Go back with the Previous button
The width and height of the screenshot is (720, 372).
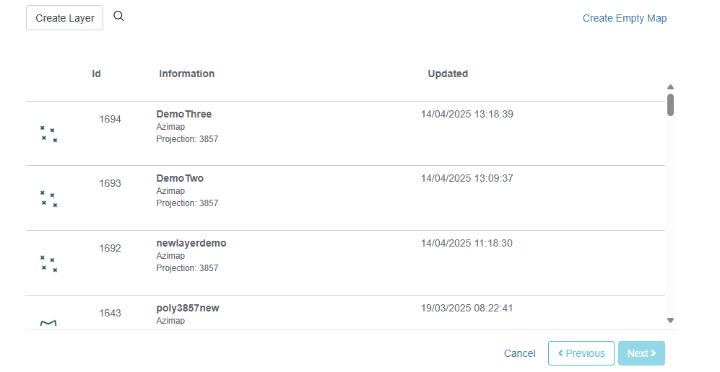tap(581, 353)
